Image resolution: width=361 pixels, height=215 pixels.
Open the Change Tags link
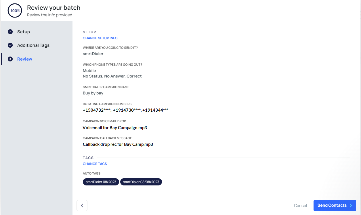(95, 164)
